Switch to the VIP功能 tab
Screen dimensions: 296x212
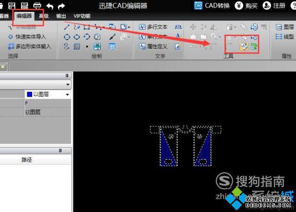pyautogui.click(x=82, y=16)
